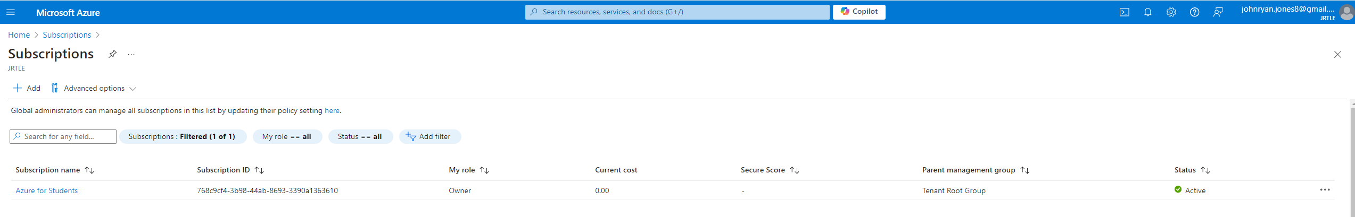
Task: Go to Home breadcrumb
Action: [x=19, y=35]
